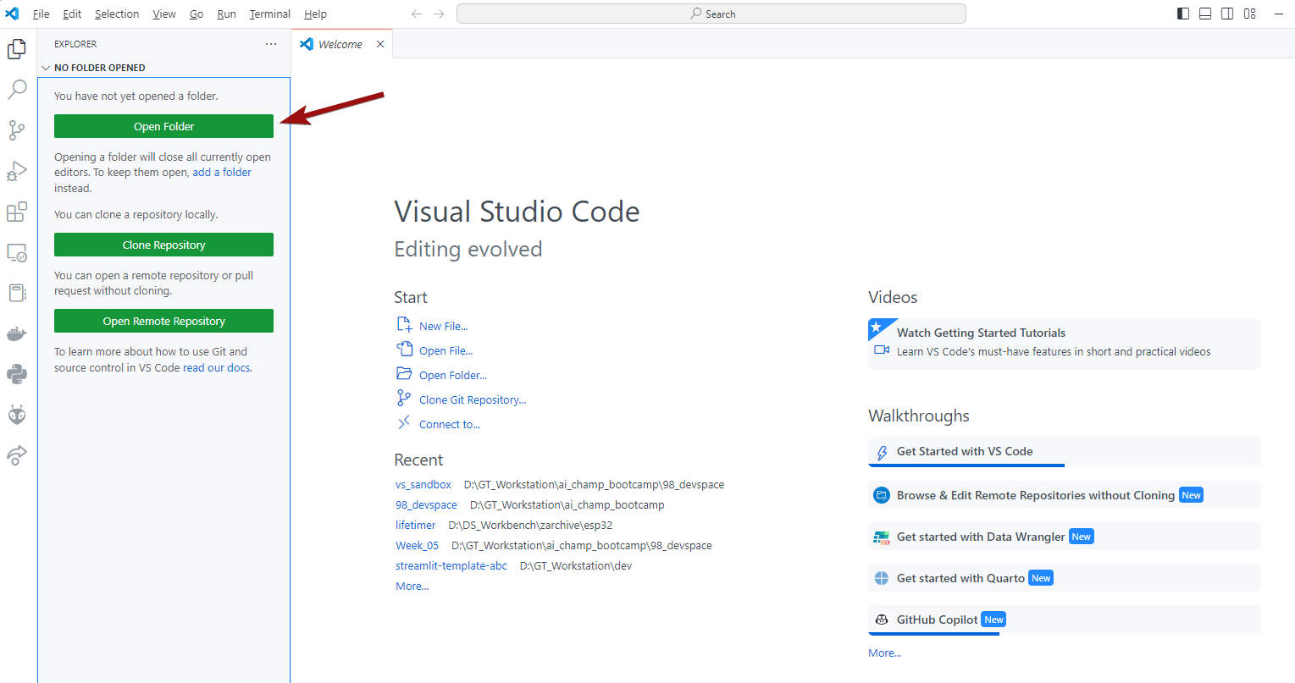
Task: Click the Connect to remote icon
Action: click(x=404, y=422)
